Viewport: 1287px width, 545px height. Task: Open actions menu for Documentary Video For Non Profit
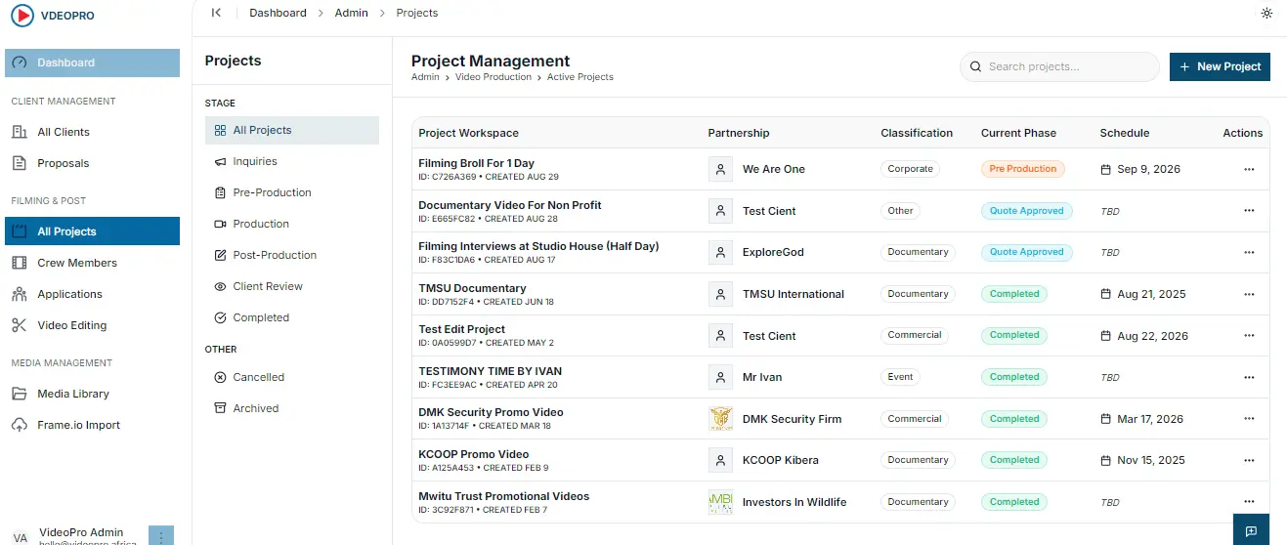tap(1249, 211)
